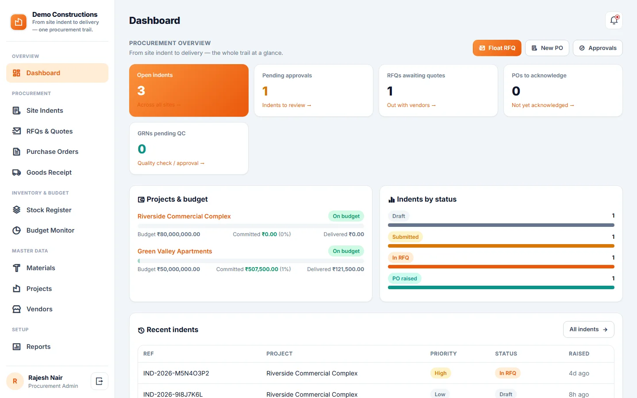
Task: Follow the Indents to review link
Action: [287, 105]
